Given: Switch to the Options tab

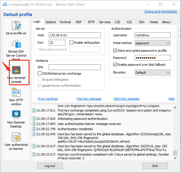Looking at the screenshot, I should (x=51, y=22).
